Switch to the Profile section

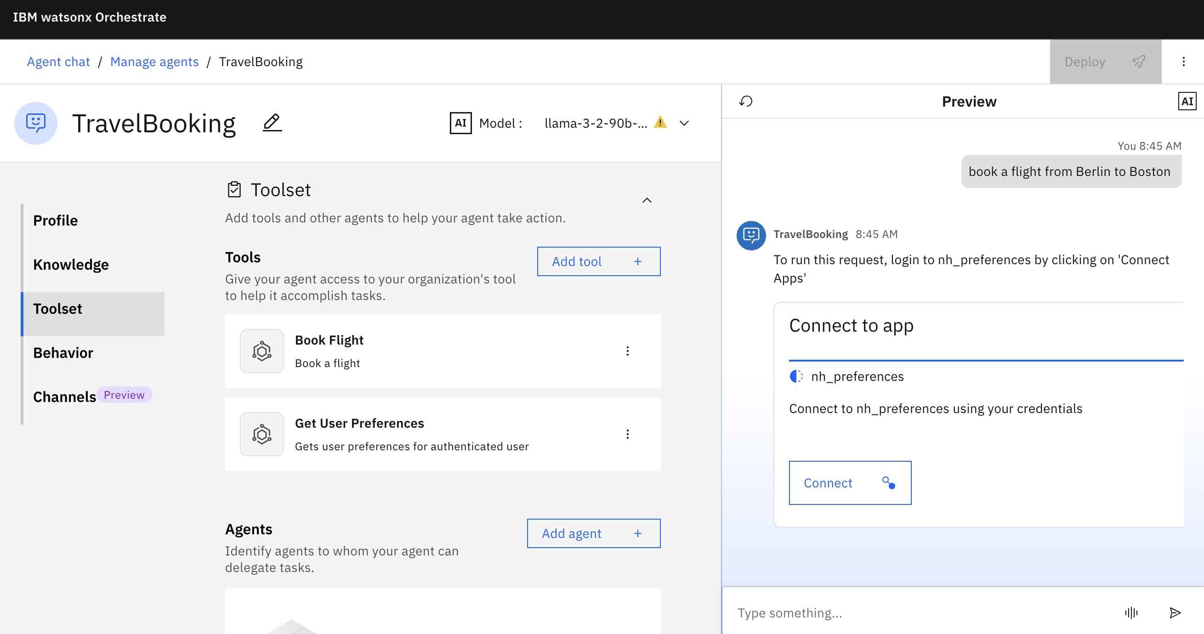click(56, 221)
